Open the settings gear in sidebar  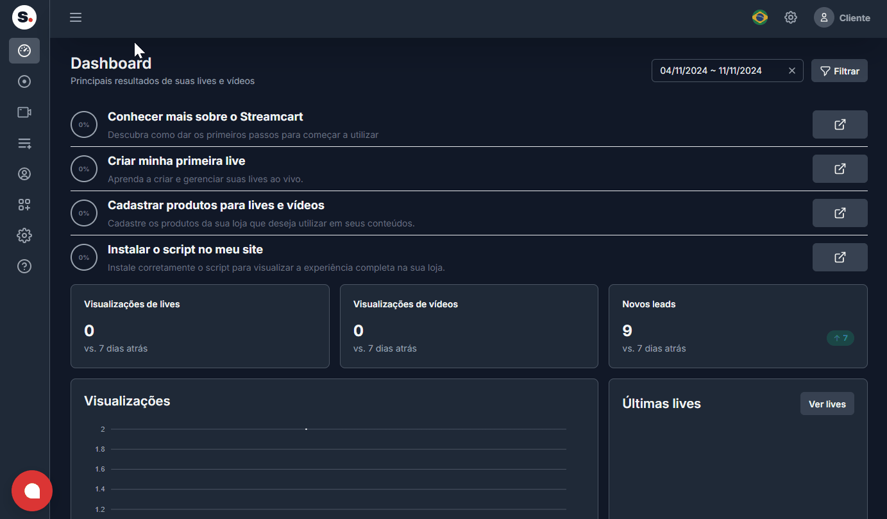click(x=24, y=235)
